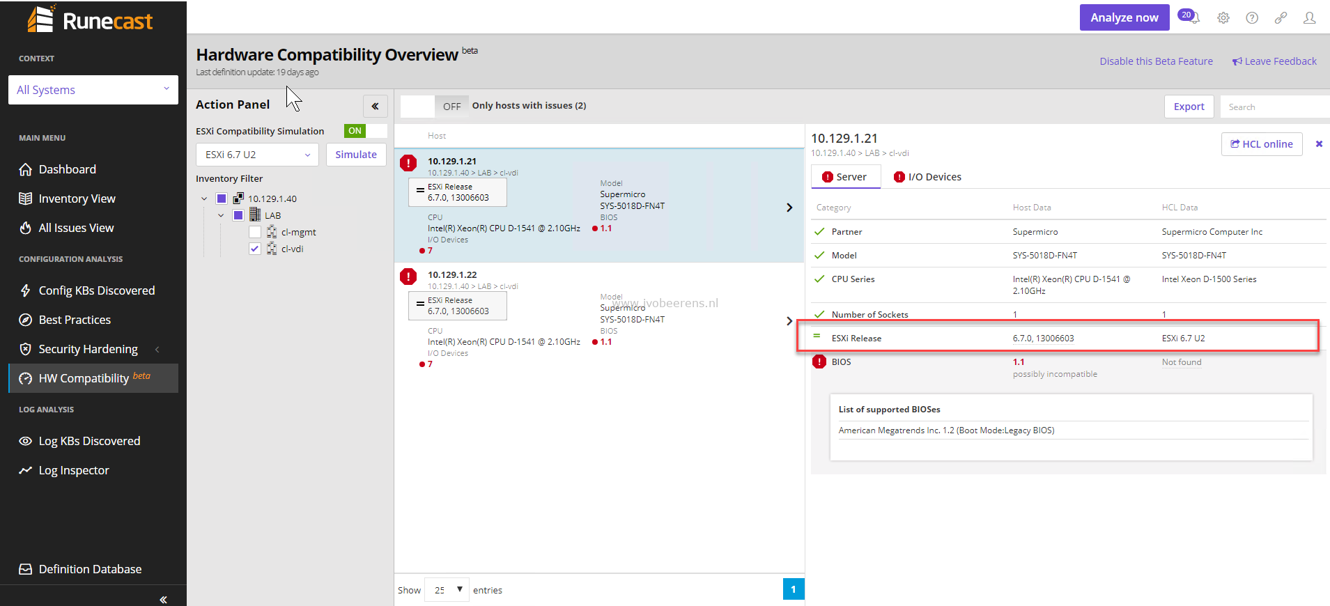Click the Export button
The width and height of the screenshot is (1330, 606).
(x=1189, y=107)
